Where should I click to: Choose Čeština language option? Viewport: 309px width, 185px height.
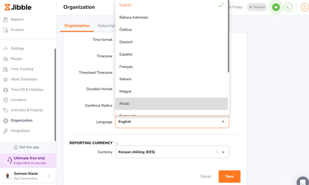(x=171, y=30)
